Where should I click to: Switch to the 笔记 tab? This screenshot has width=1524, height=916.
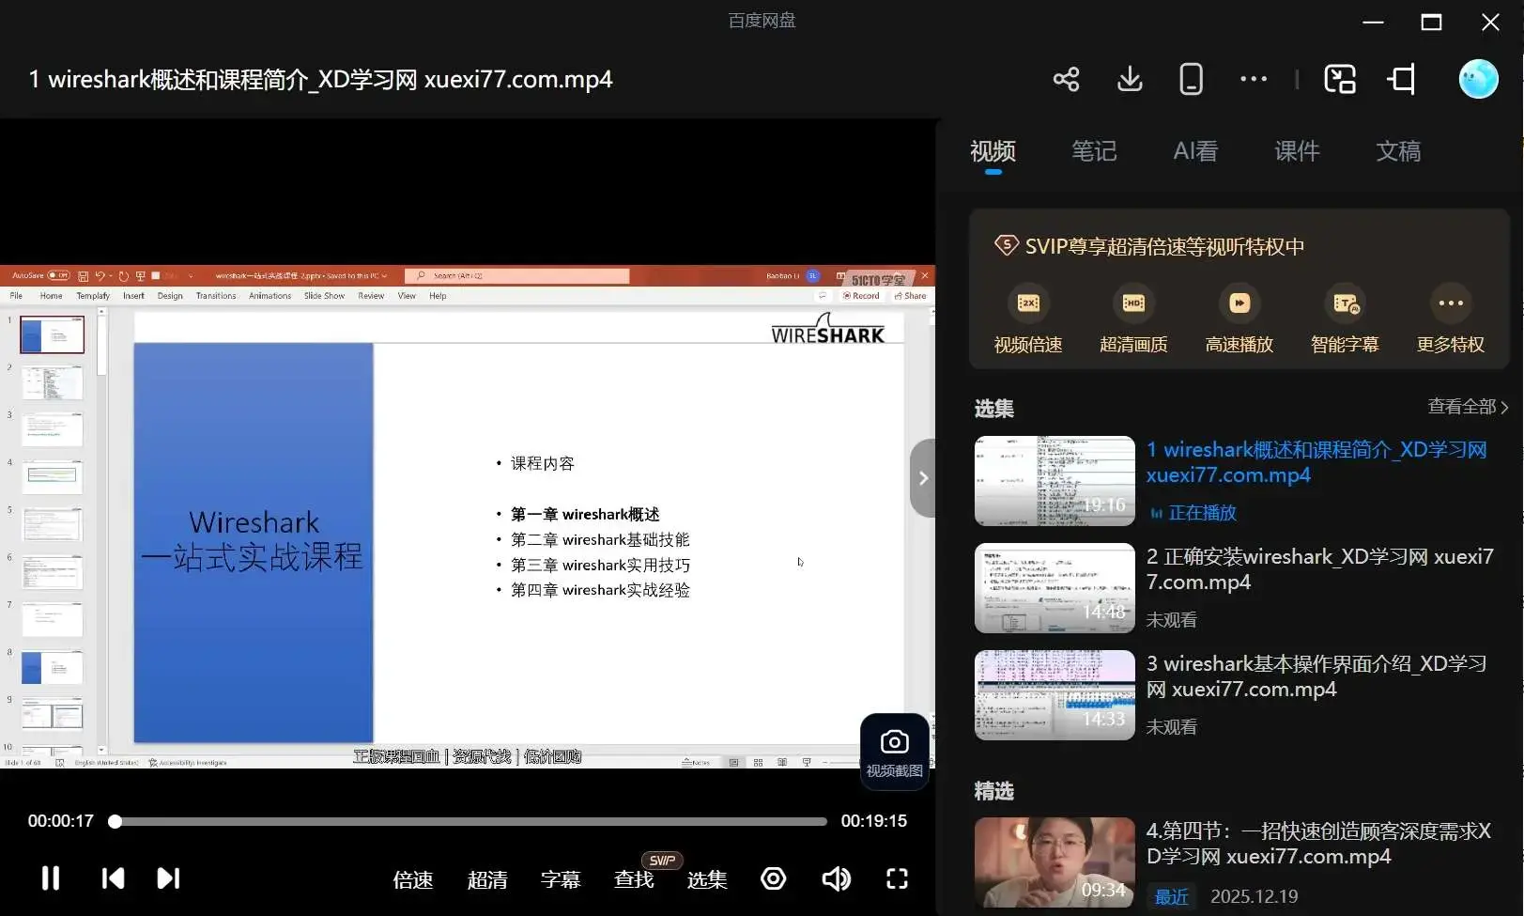[x=1093, y=151]
